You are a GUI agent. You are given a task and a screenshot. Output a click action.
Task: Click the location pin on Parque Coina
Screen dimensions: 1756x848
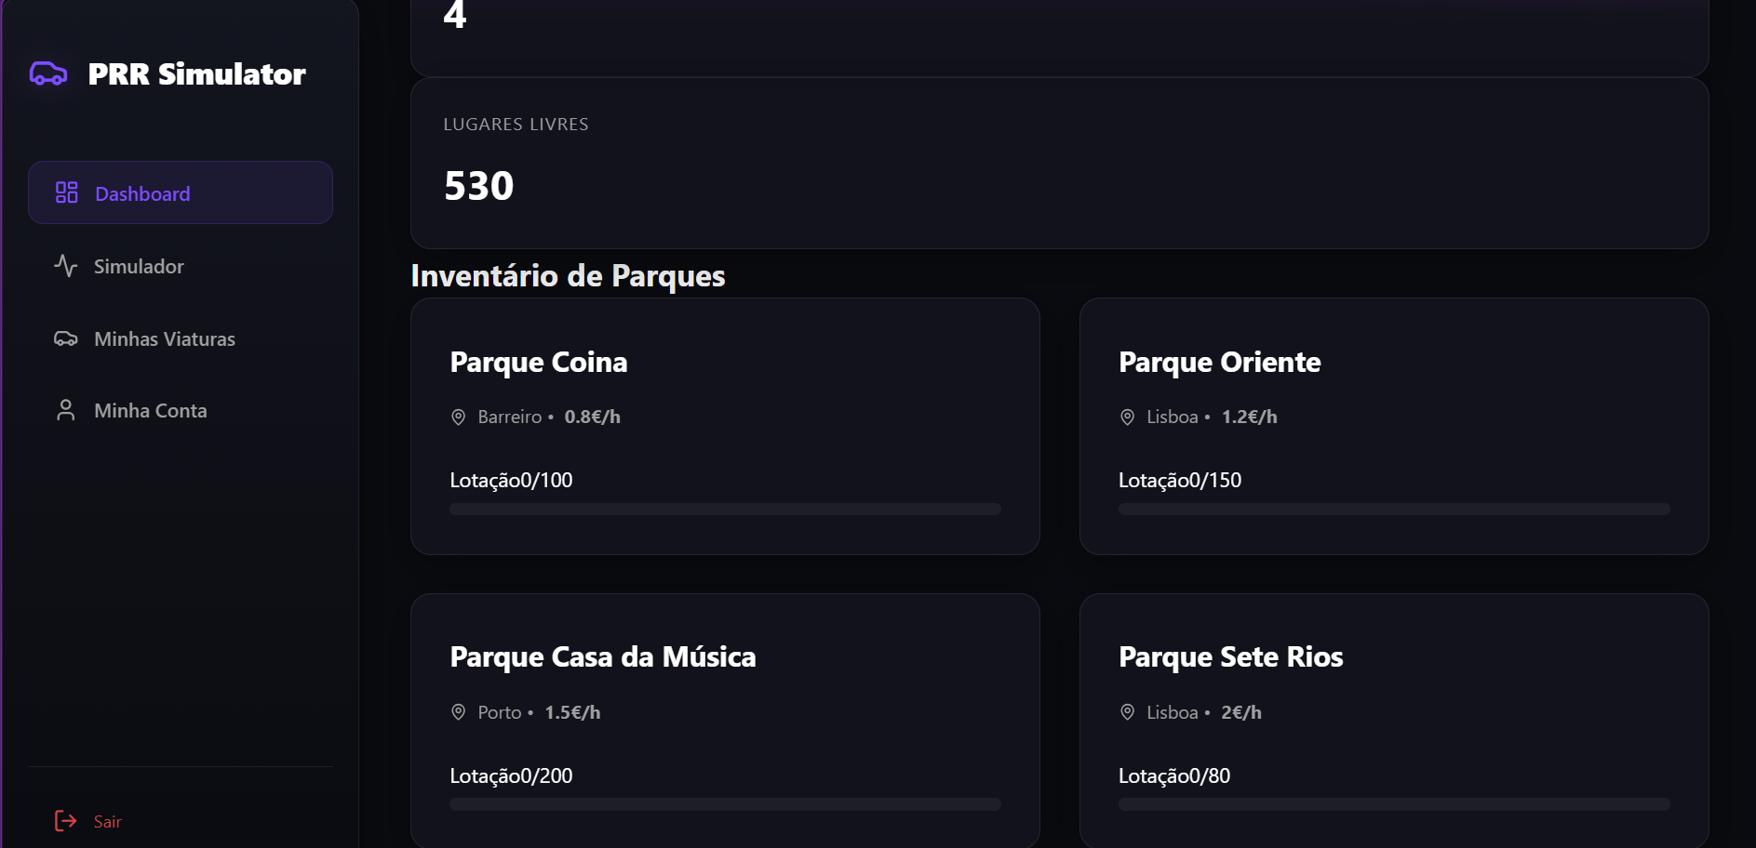(457, 417)
